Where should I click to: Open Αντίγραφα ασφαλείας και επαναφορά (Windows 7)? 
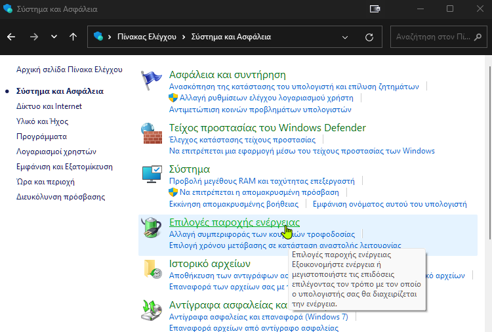coord(258,317)
